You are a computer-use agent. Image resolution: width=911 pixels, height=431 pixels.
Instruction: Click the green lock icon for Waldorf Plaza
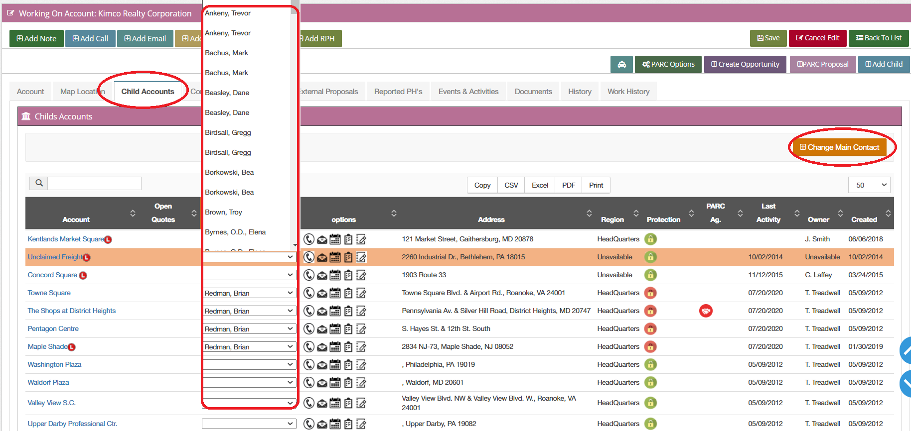pos(650,382)
